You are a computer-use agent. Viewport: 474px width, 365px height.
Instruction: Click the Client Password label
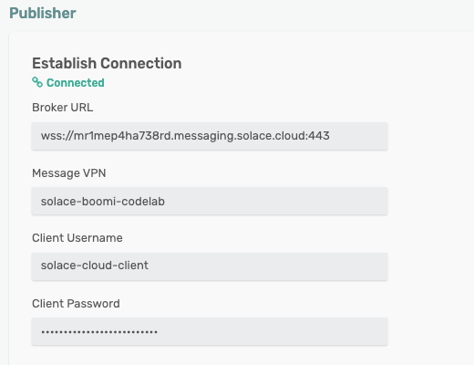(x=76, y=304)
